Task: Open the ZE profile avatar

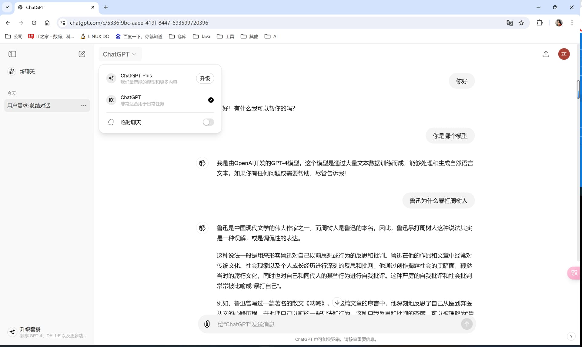Action: (564, 54)
